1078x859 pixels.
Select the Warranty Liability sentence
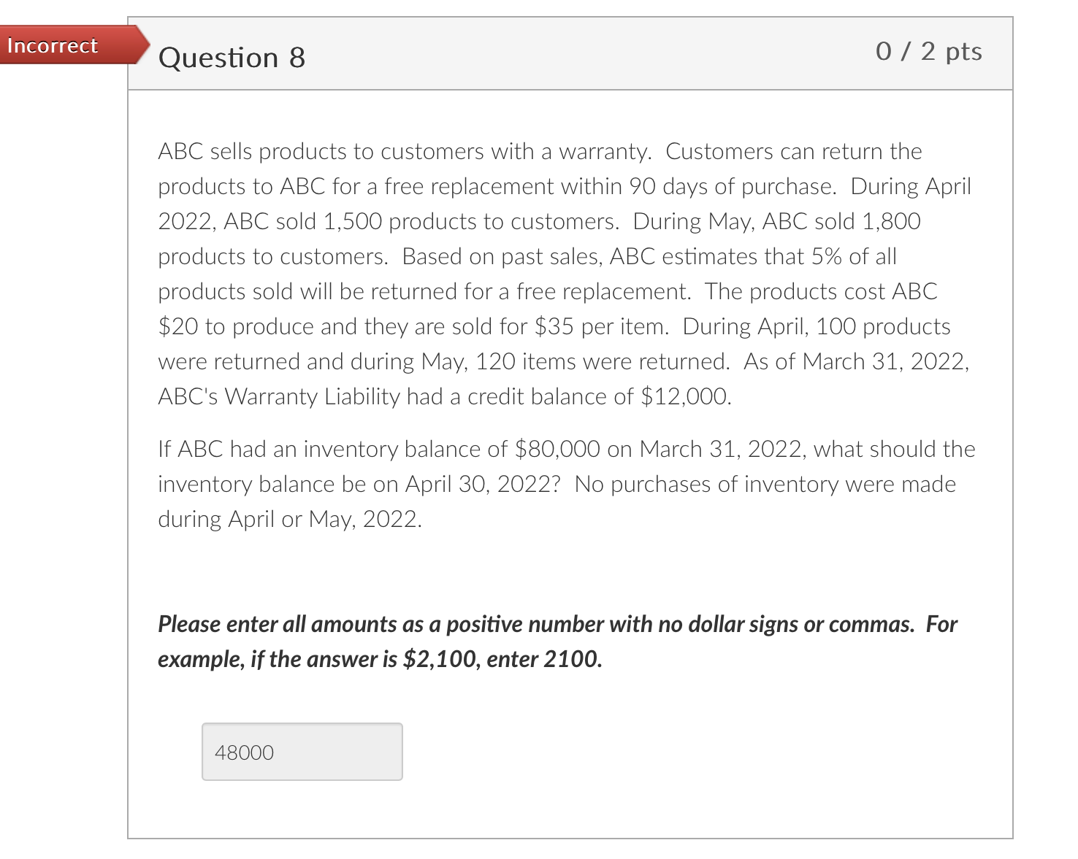(x=444, y=396)
